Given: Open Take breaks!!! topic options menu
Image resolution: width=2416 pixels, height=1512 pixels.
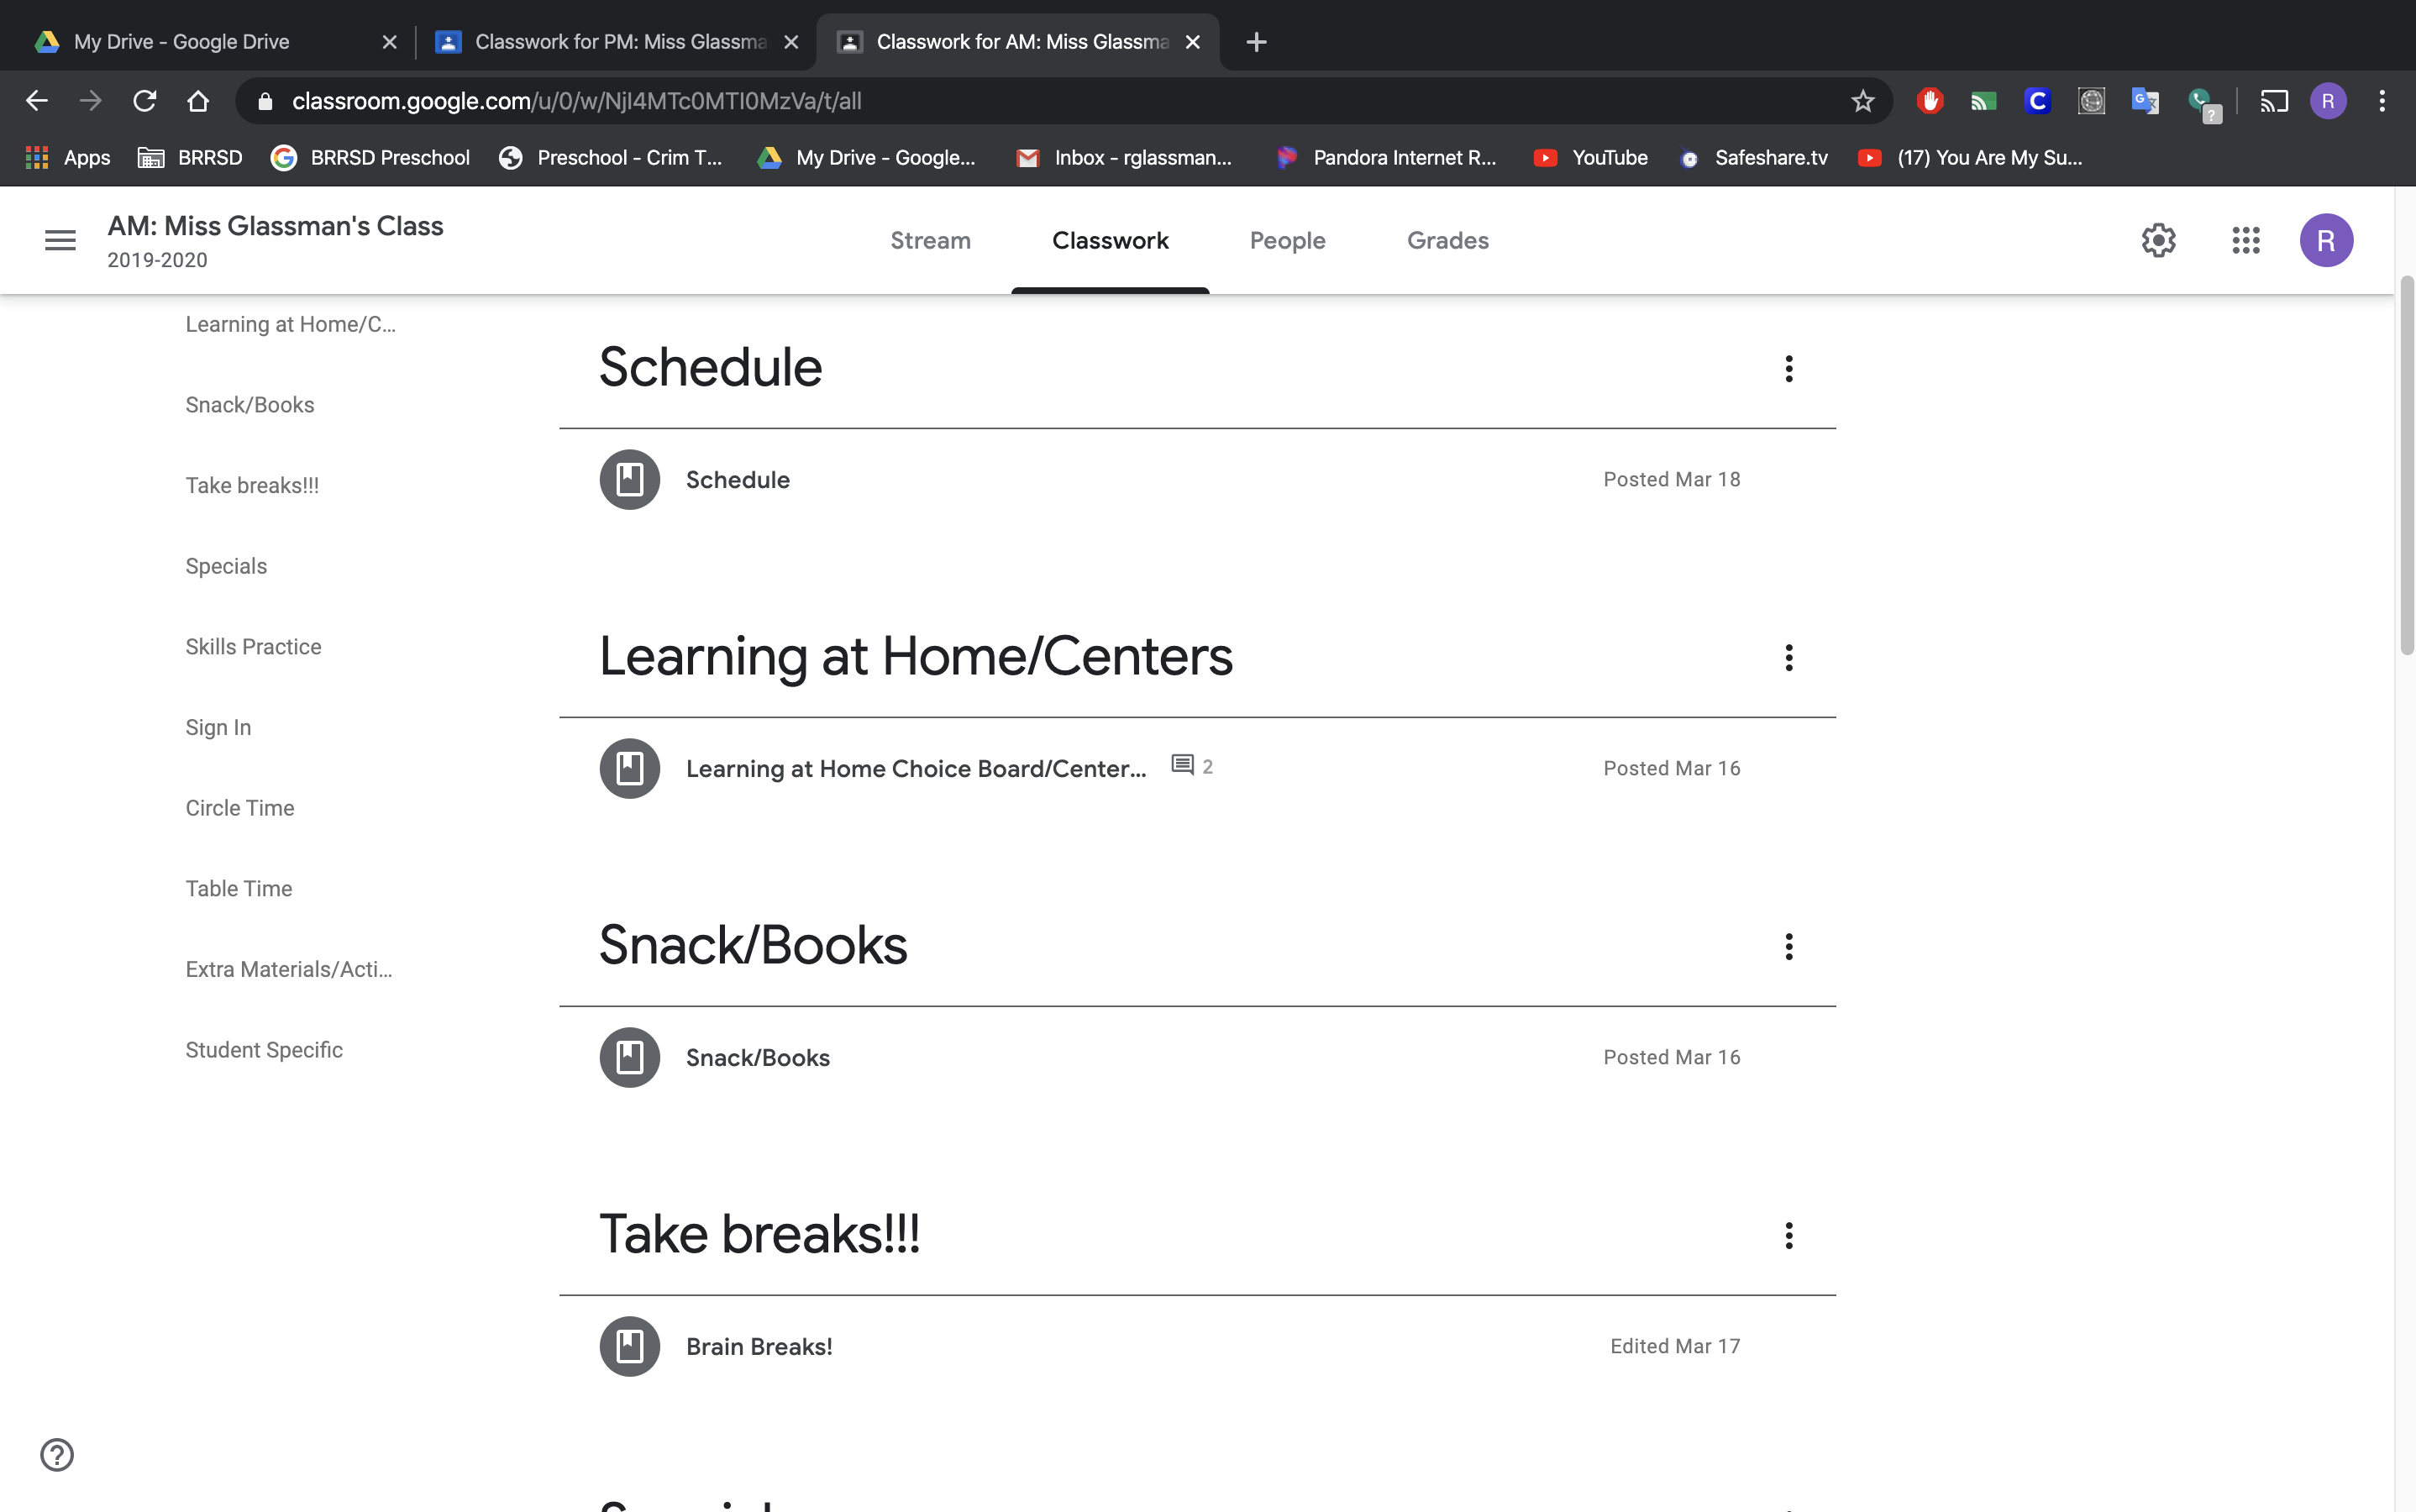Looking at the screenshot, I should [1788, 1235].
